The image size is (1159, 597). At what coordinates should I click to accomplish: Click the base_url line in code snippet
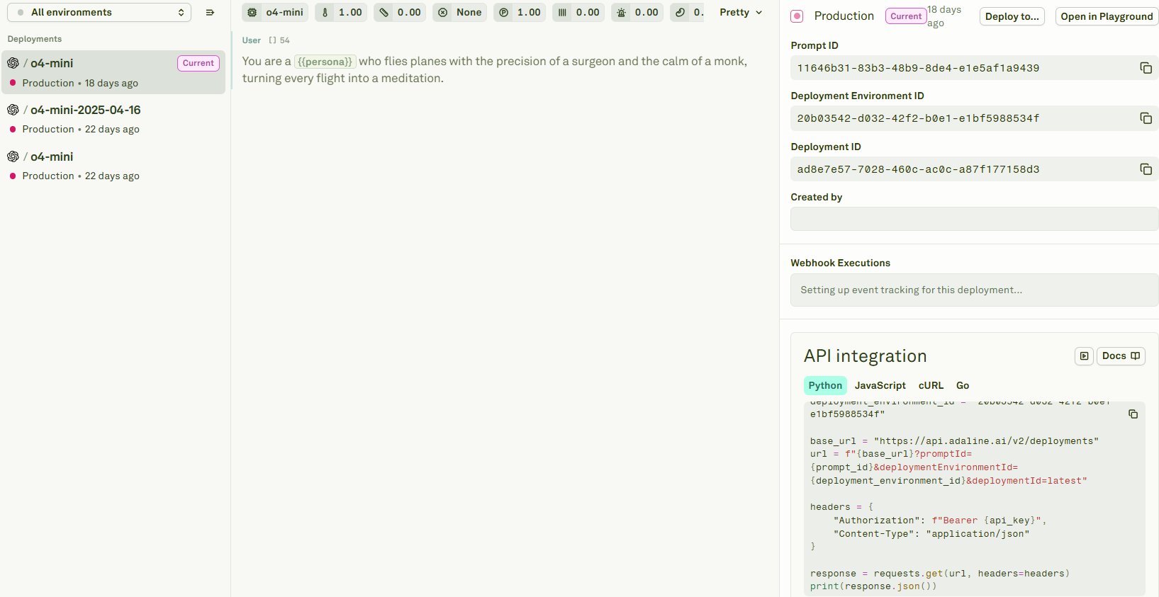(x=954, y=440)
